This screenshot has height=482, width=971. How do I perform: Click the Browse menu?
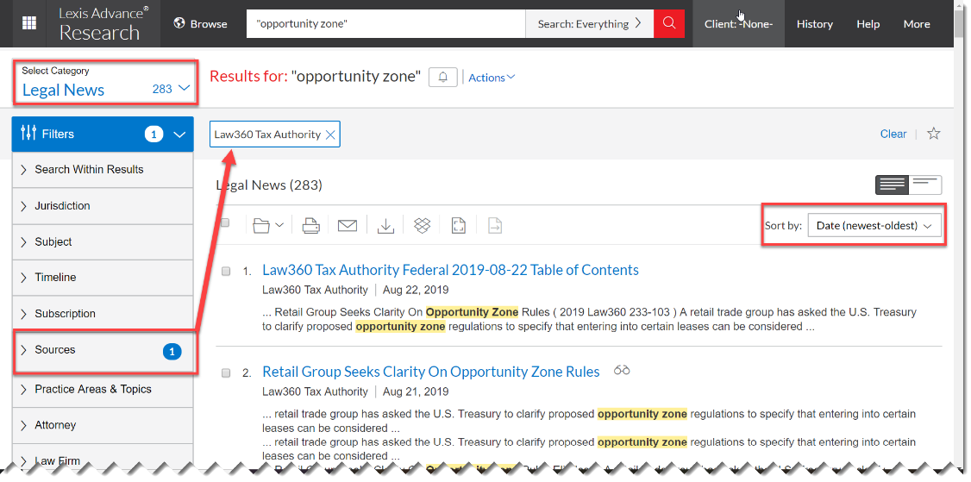tap(201, 23)
